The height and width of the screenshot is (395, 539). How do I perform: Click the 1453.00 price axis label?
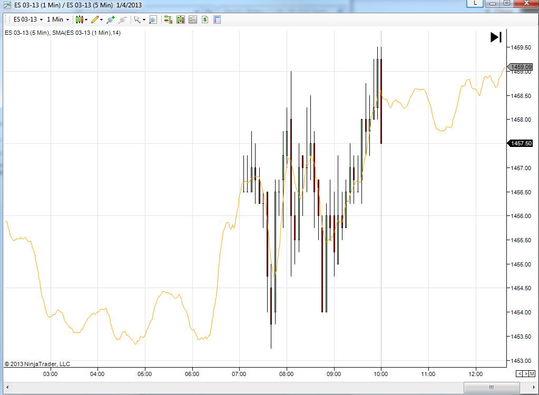click(521, 361)
